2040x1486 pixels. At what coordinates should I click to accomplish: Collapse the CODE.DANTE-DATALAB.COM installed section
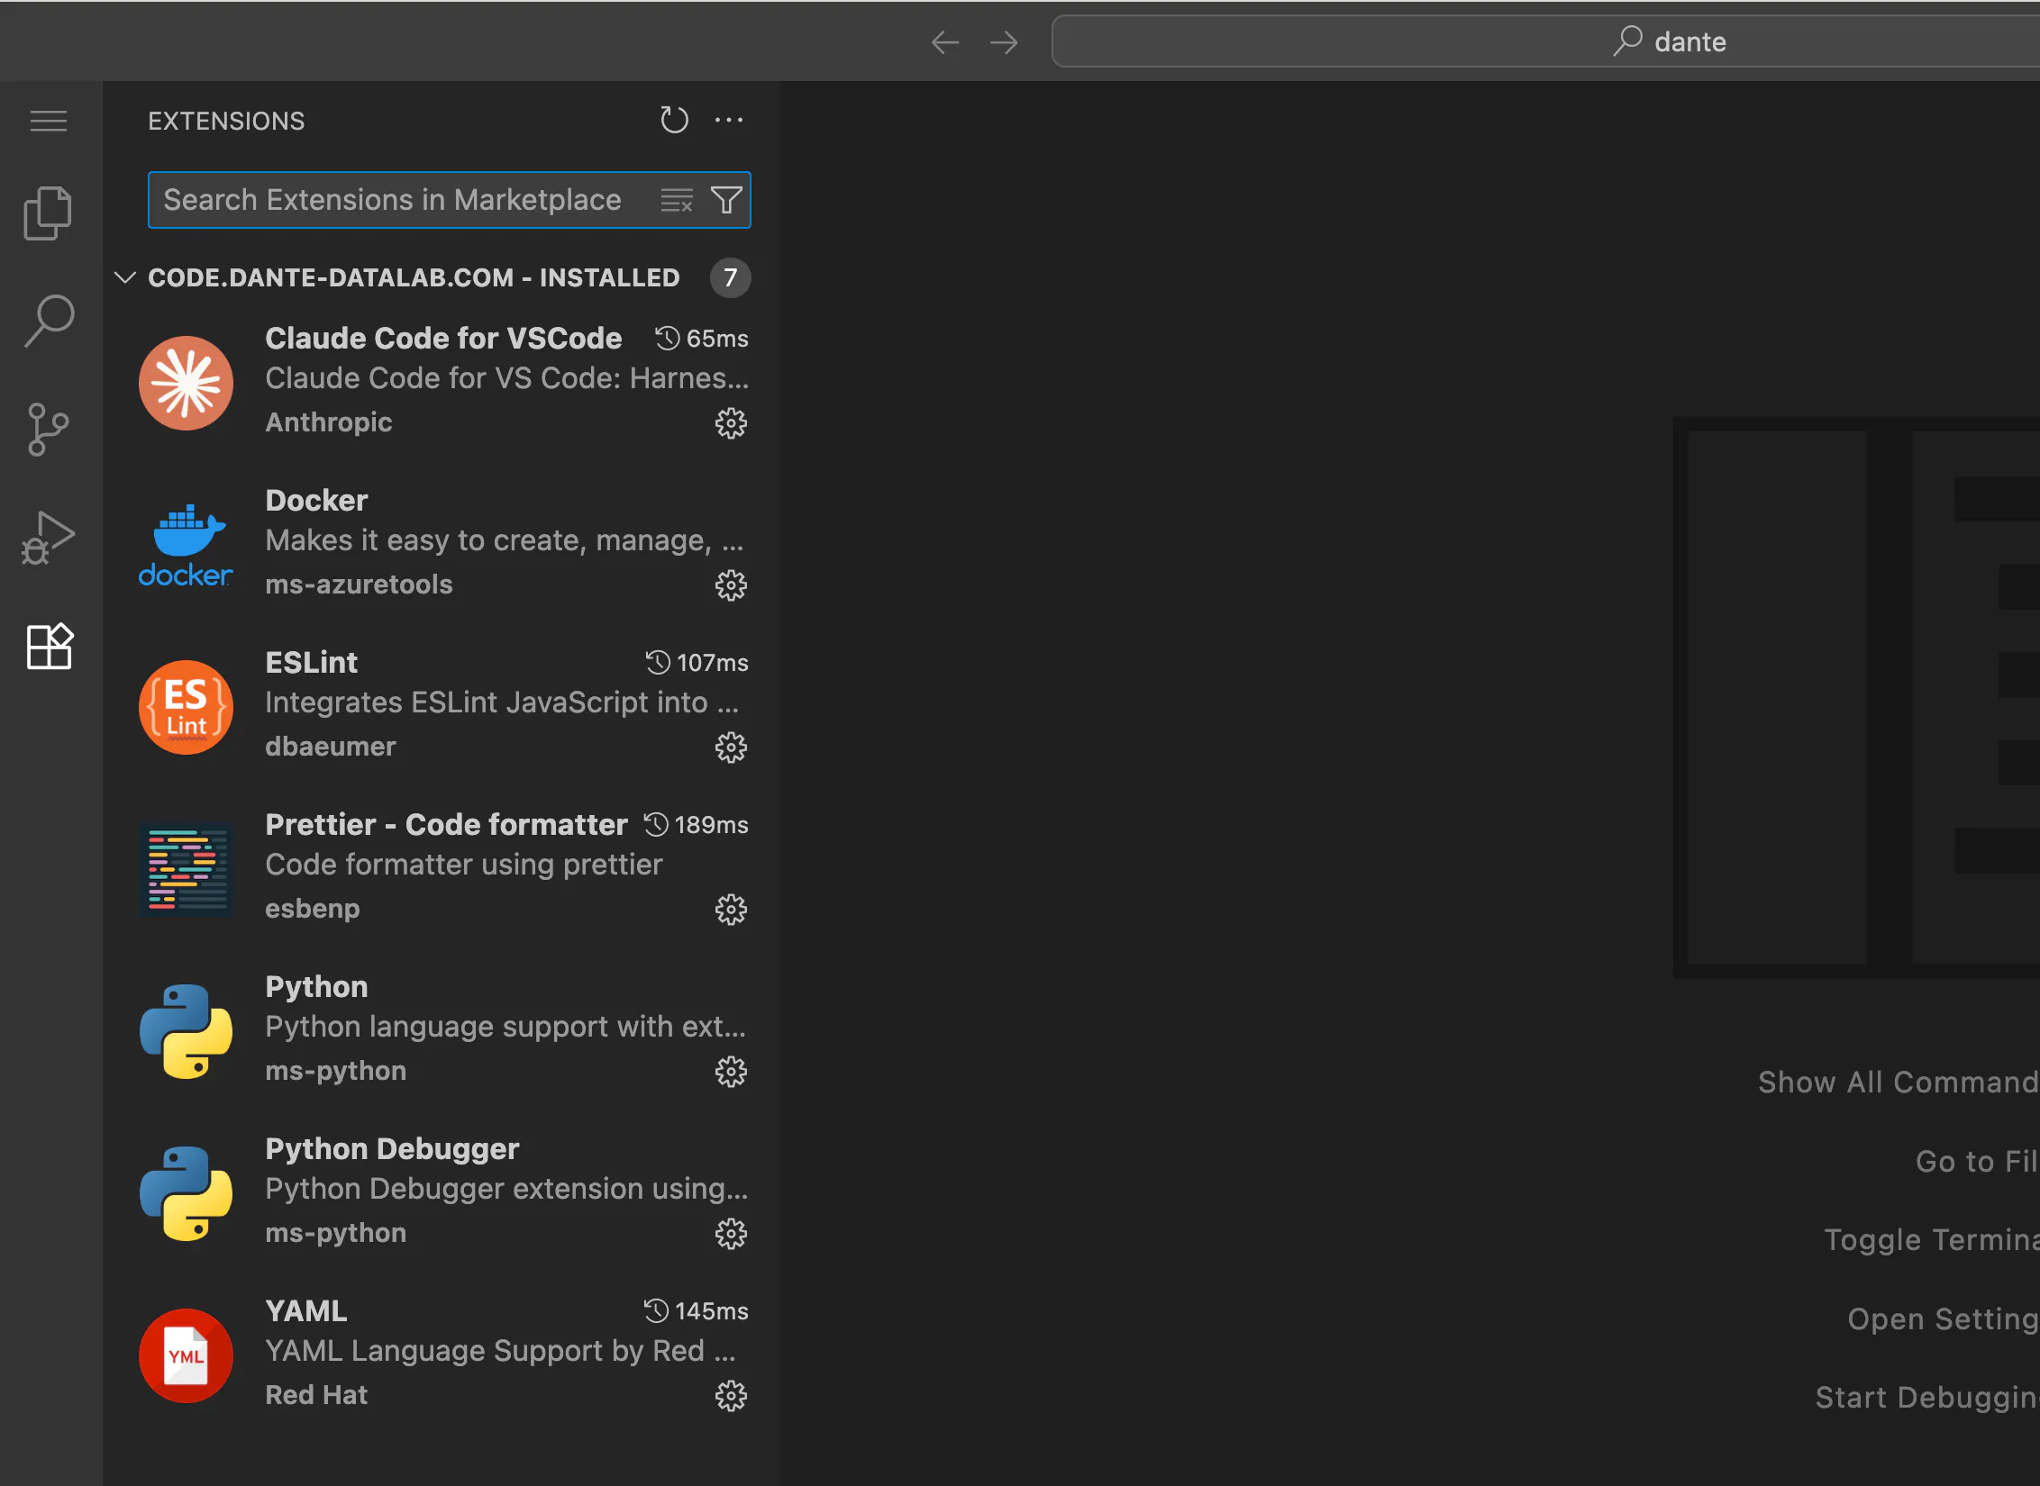126,277
